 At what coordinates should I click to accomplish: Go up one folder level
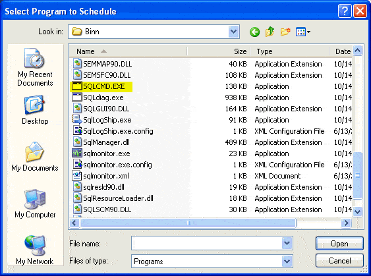coord(270,32)
